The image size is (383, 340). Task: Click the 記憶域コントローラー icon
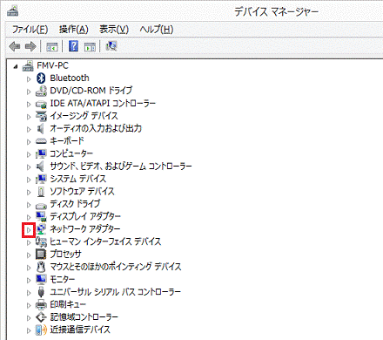tap(41, 317)
